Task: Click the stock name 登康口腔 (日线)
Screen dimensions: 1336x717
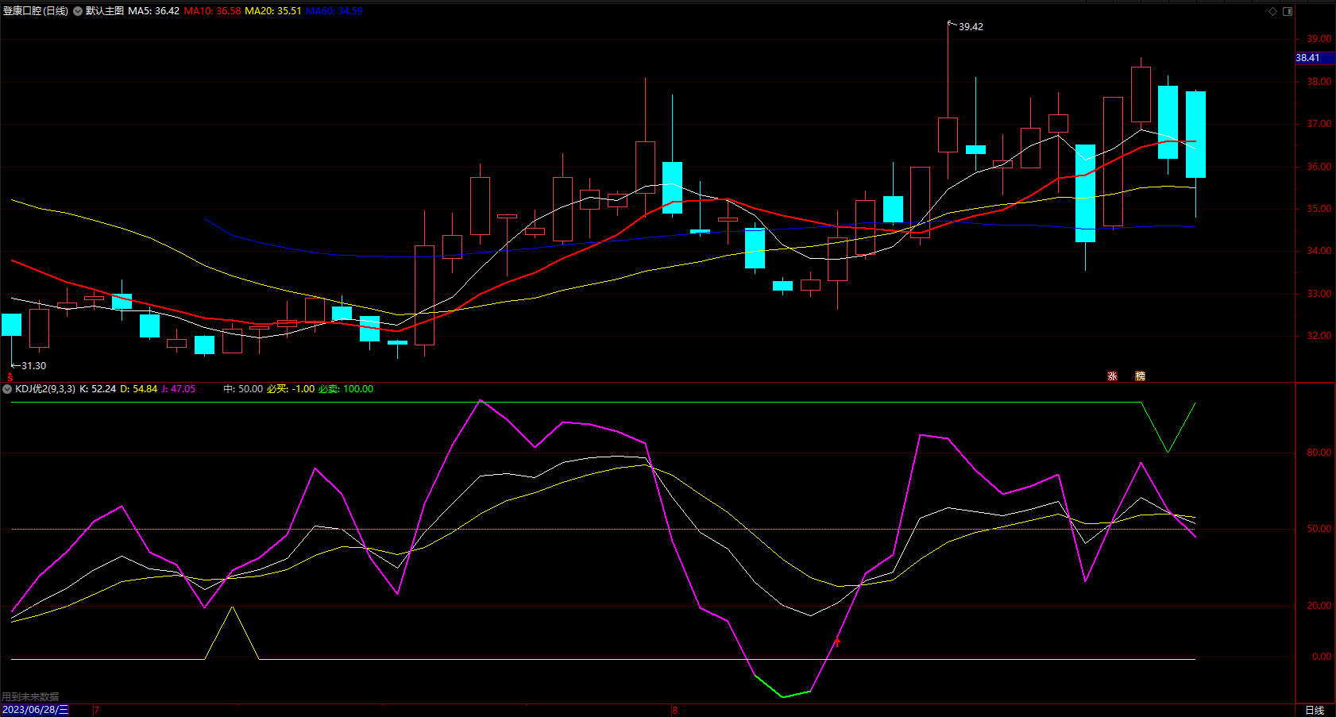Action: 36,11
